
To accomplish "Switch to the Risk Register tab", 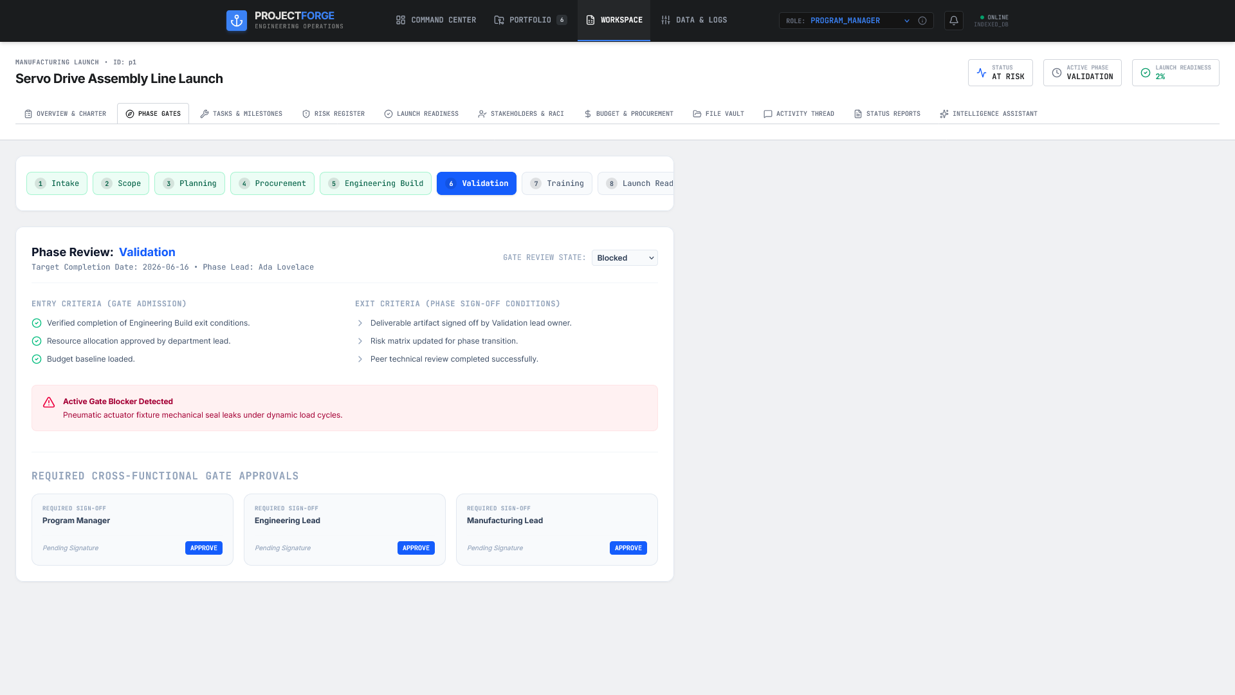I will [333, 114].
